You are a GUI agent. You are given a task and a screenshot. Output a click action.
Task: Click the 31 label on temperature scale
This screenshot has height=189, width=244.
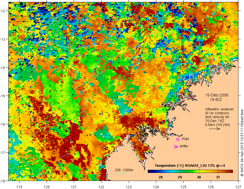coord(218,177)
